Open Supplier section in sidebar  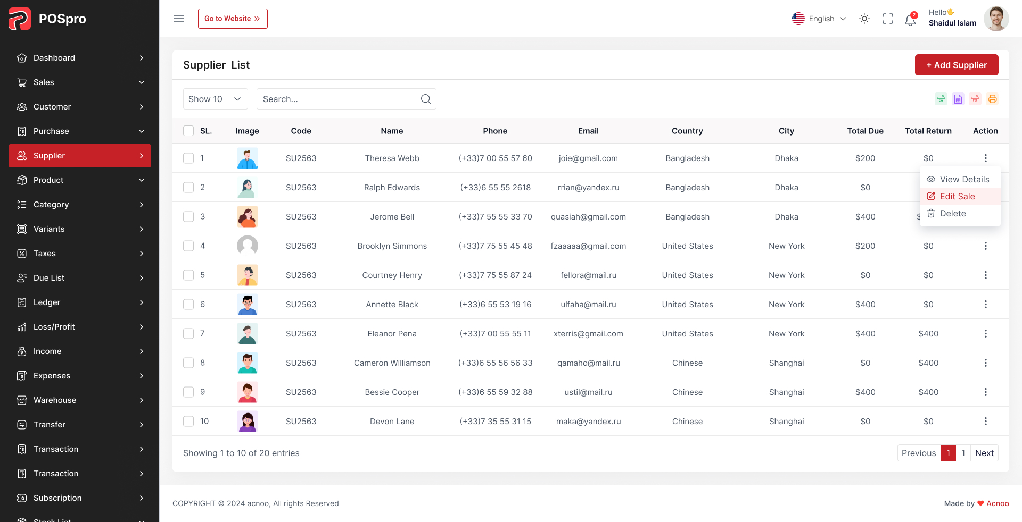coord(80,156)
